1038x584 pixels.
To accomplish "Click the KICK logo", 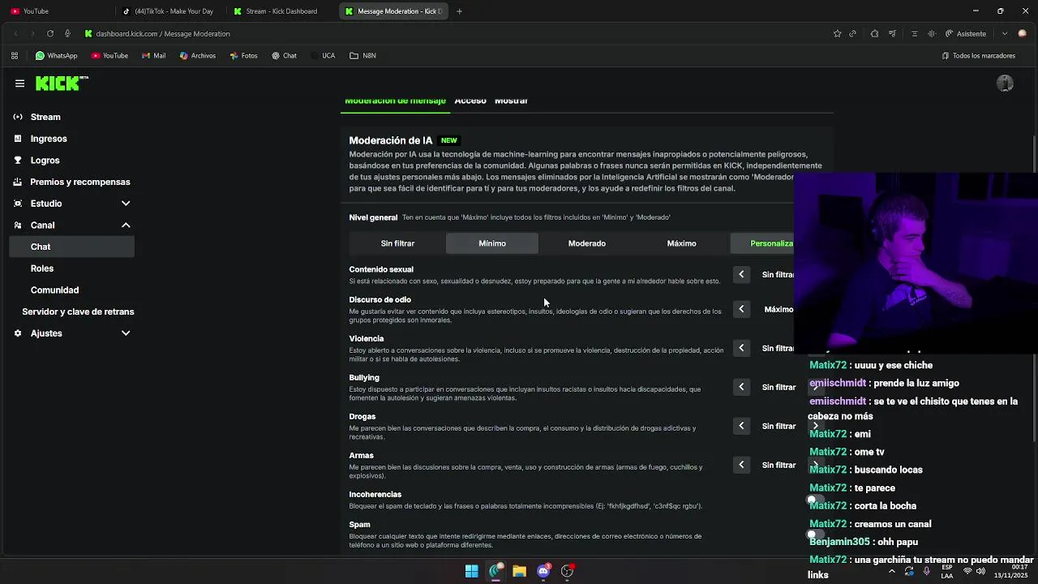I will pos(61,84).
